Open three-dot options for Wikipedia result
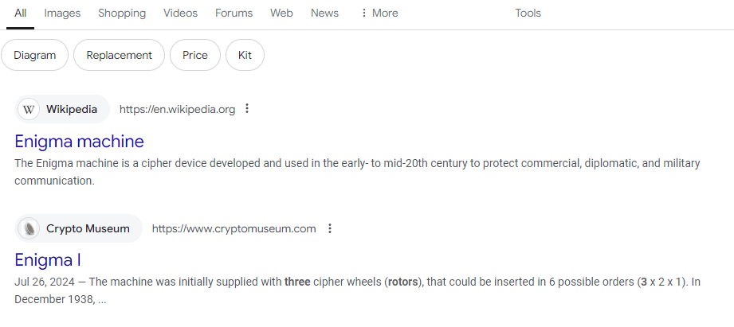 [247, 109]
